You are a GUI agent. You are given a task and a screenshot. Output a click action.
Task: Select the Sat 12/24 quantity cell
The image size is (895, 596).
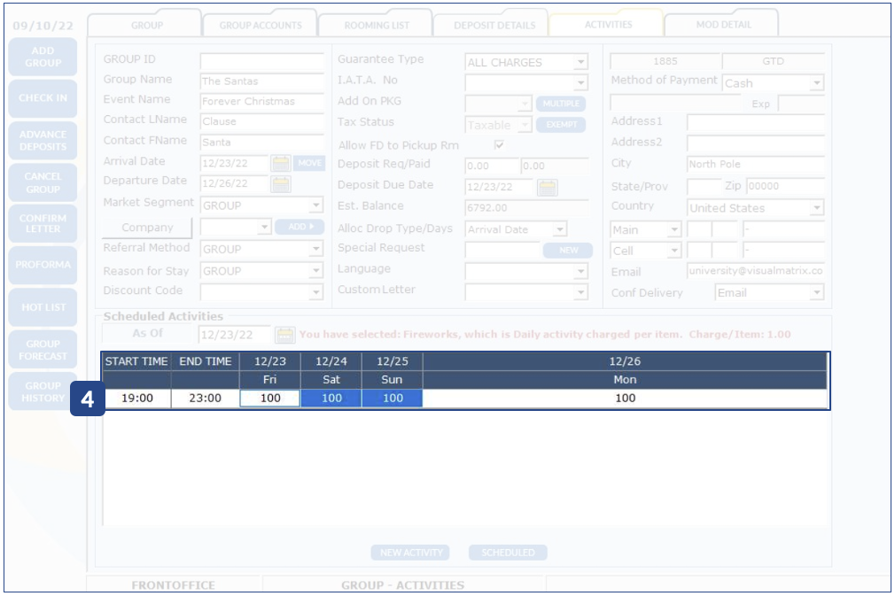click(331, 399)
